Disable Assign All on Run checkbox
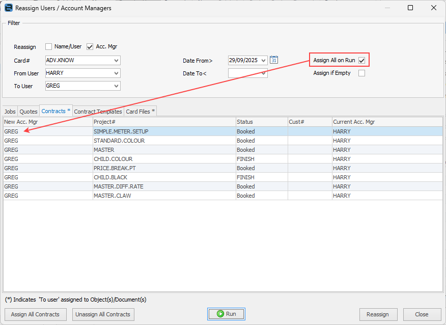The image size is (446, 325). (x=361, y=61)
